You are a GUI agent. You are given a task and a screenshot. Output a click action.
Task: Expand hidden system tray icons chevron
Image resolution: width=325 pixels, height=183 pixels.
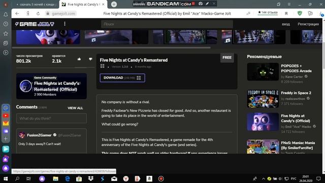click(x=263, y=178)
